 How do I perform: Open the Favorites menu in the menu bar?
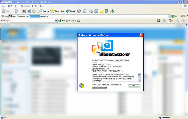pos(25,6)
